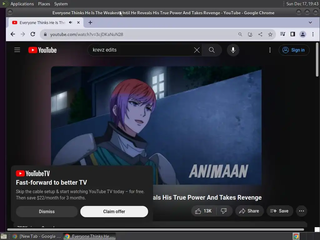Click the Fast-forward to better TV heading
The image size is (320, 240).
52,182
